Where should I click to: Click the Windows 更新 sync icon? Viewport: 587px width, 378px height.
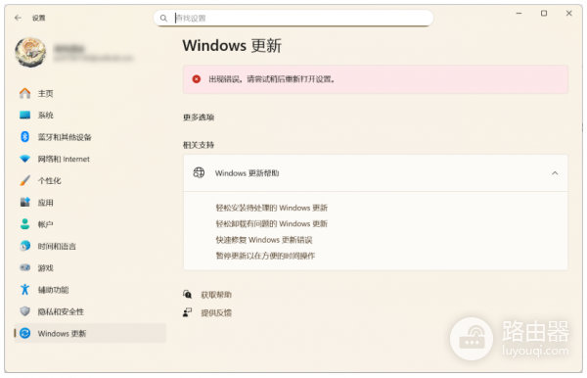tap(25, 333)
